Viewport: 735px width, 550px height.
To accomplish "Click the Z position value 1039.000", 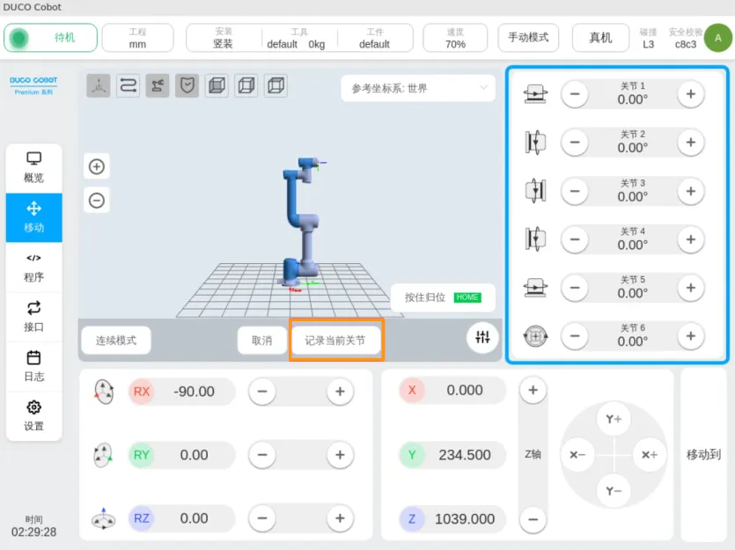I will click(x=465, y=519).
